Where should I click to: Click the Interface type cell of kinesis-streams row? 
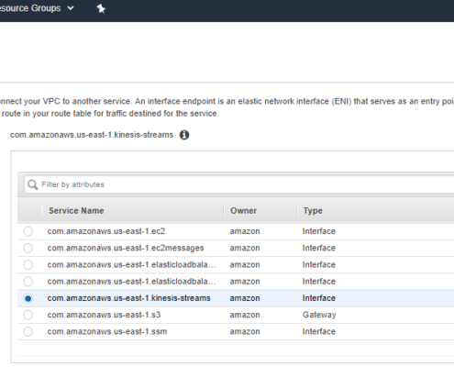[319, 298]
